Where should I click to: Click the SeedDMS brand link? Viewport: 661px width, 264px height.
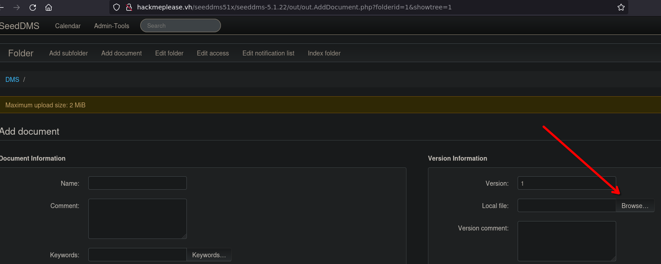coord(19,26)
